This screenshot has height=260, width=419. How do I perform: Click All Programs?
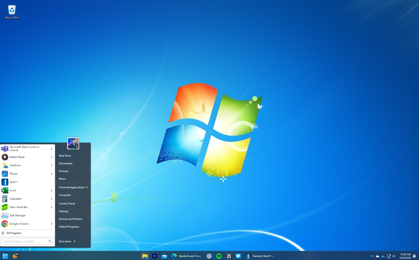point(14,233)
